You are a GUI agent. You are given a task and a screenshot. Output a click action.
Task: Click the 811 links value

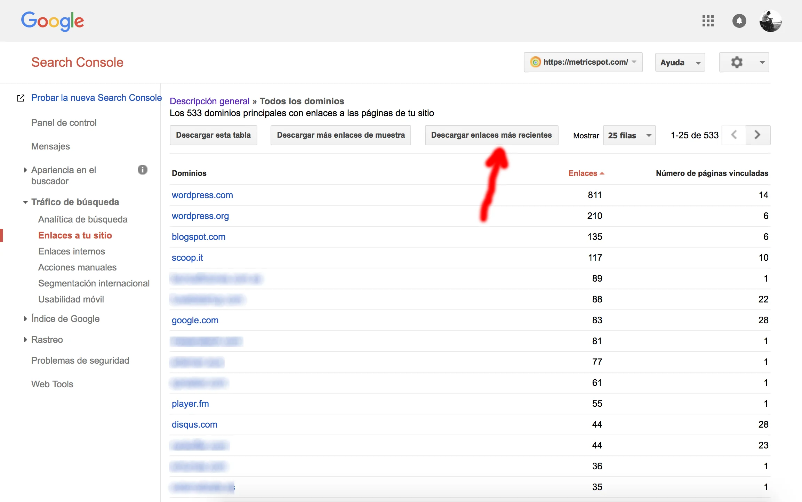[x=595, y=195]
